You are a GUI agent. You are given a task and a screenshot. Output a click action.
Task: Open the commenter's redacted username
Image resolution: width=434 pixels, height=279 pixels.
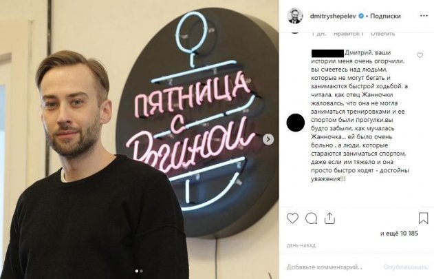[x=327, y=53]
